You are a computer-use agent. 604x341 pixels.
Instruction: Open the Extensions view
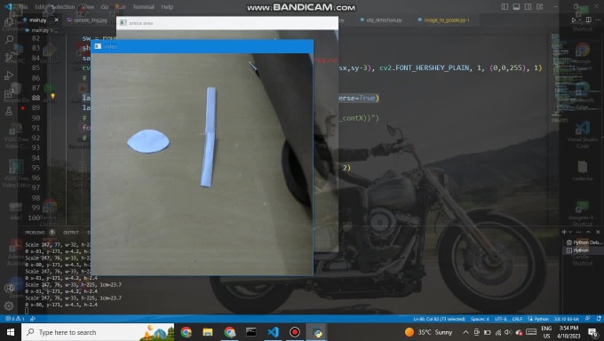(x=9, y=93)
